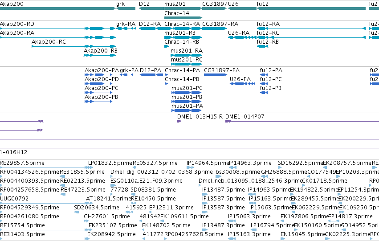Select protein Akap200-PD

coord(102,79)
